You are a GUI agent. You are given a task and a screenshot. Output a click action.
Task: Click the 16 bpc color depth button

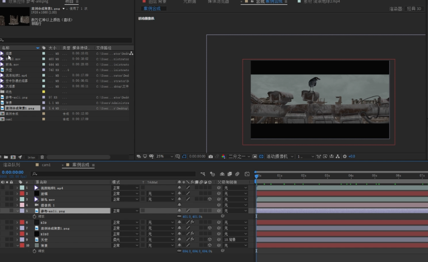pos(31,157)
